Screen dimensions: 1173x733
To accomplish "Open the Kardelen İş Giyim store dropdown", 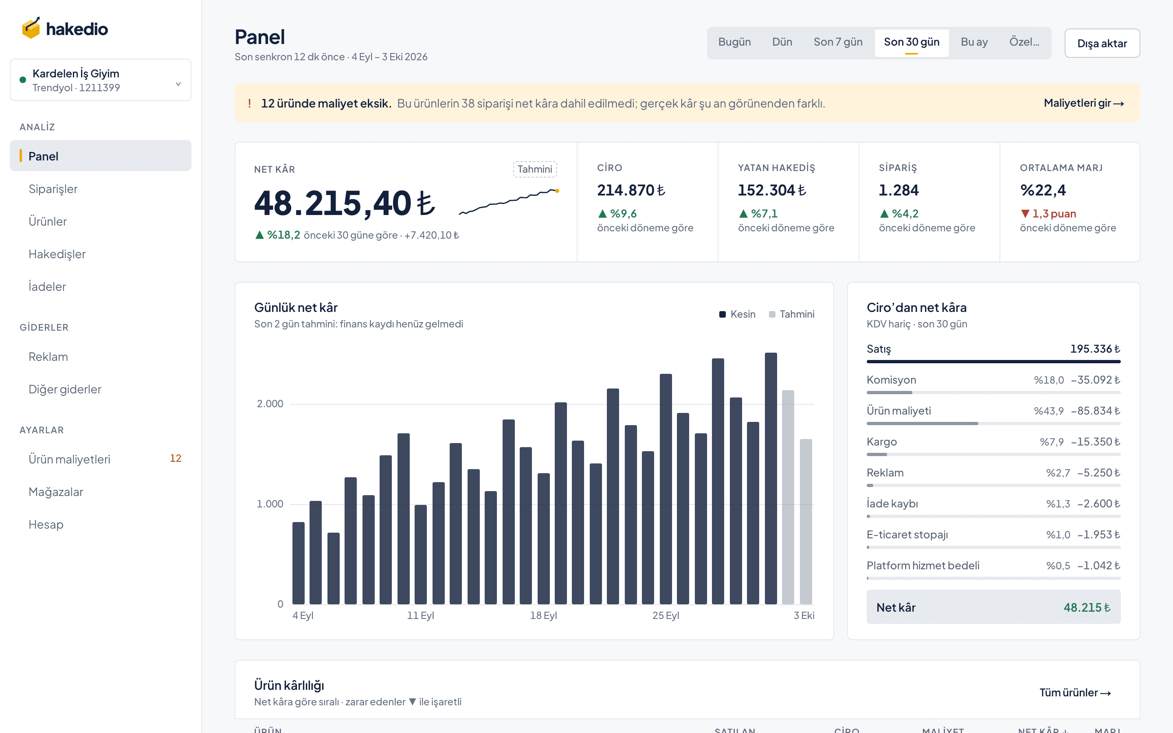I will [100, 80].
